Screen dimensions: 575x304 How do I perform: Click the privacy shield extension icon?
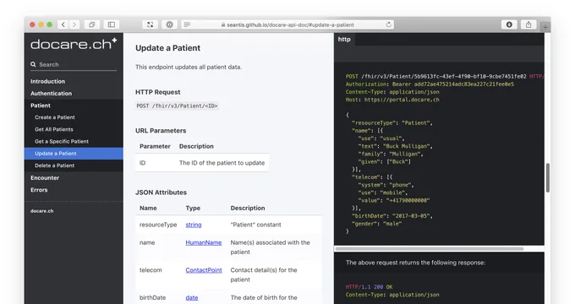169,24
